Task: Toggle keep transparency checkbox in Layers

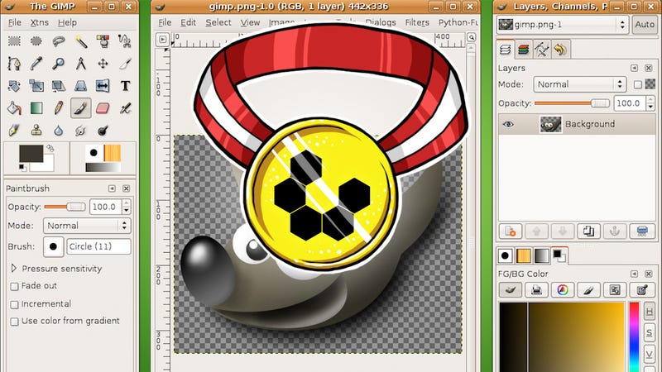Action: point(637,85)
